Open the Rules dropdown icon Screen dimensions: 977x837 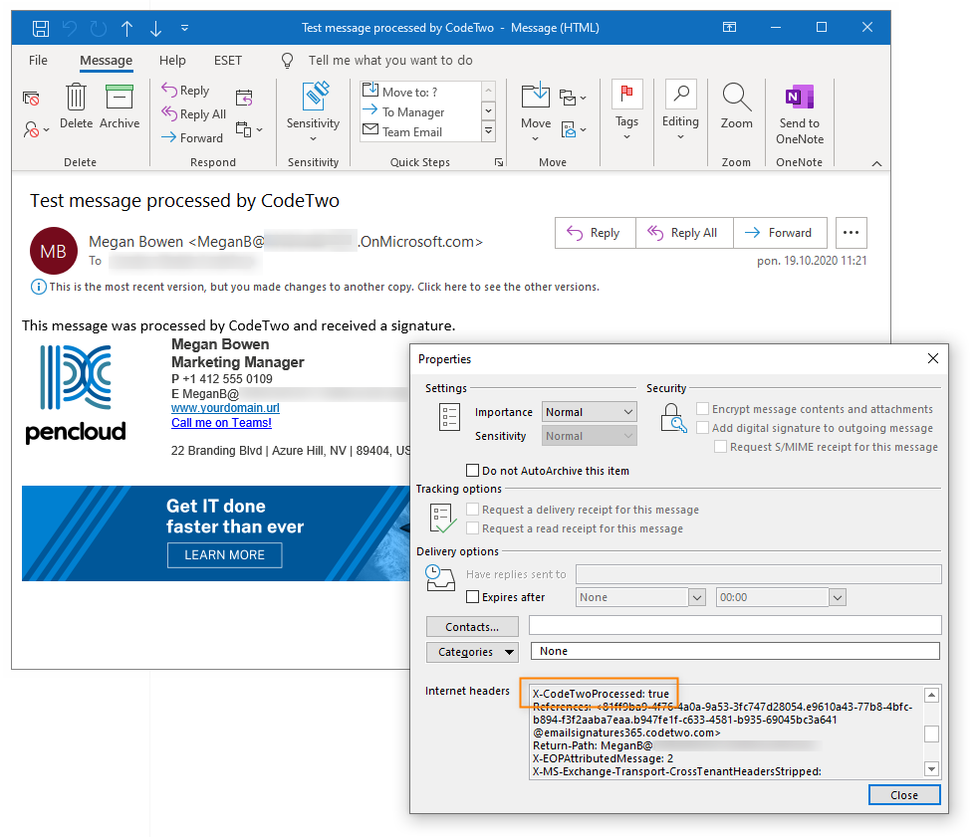[573, 98]
